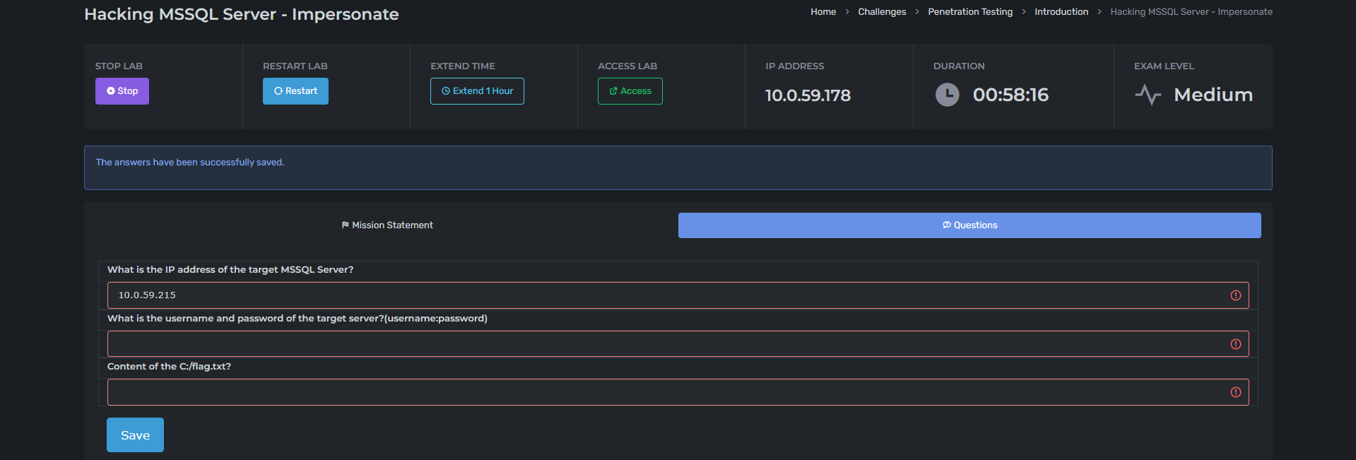Click the breadcrumb chevron after Introduction
The width and height of the screenshot is (1356, 460).
(1099, 12)
